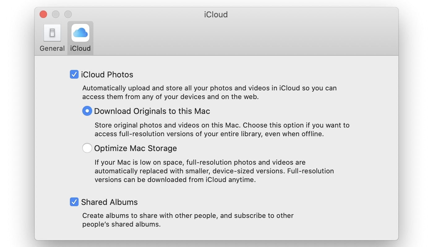The height and width of the screenshot is (247, 433).
Task: Click the iCloud window title text
Action: point(216,14)
